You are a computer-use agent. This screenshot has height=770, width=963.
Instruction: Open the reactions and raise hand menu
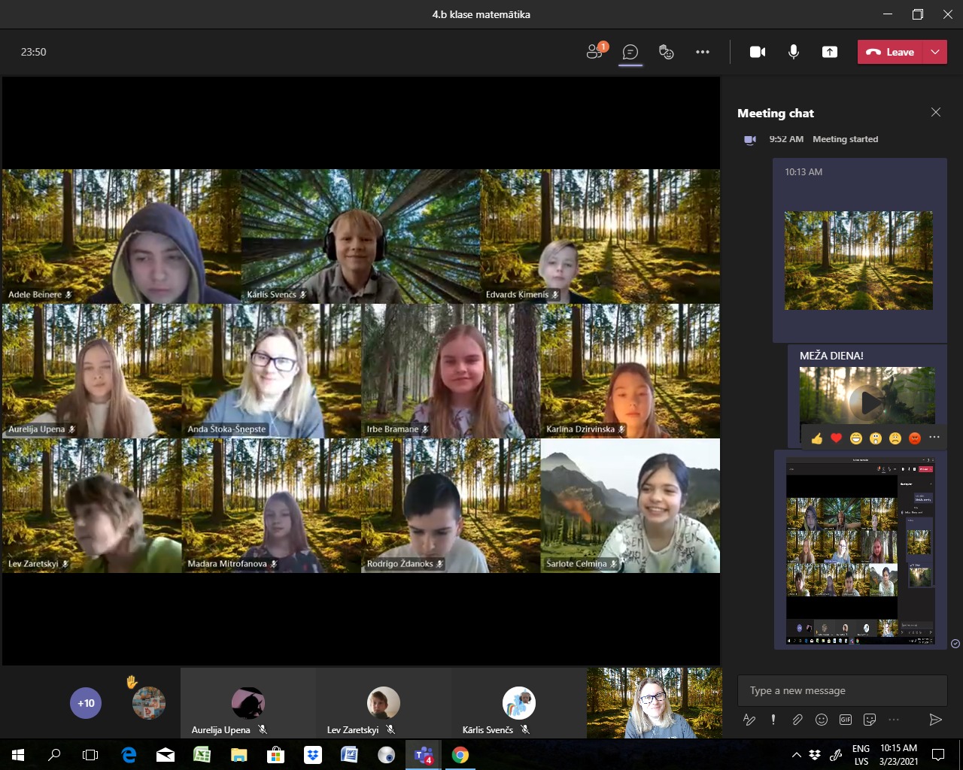[x=666, y=52]
